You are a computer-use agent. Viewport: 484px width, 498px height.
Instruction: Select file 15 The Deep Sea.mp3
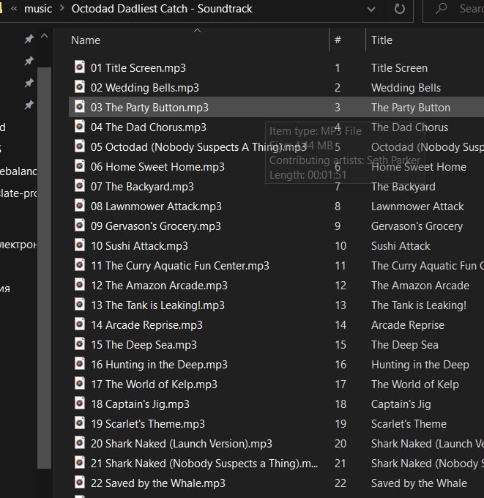point(144,345)
